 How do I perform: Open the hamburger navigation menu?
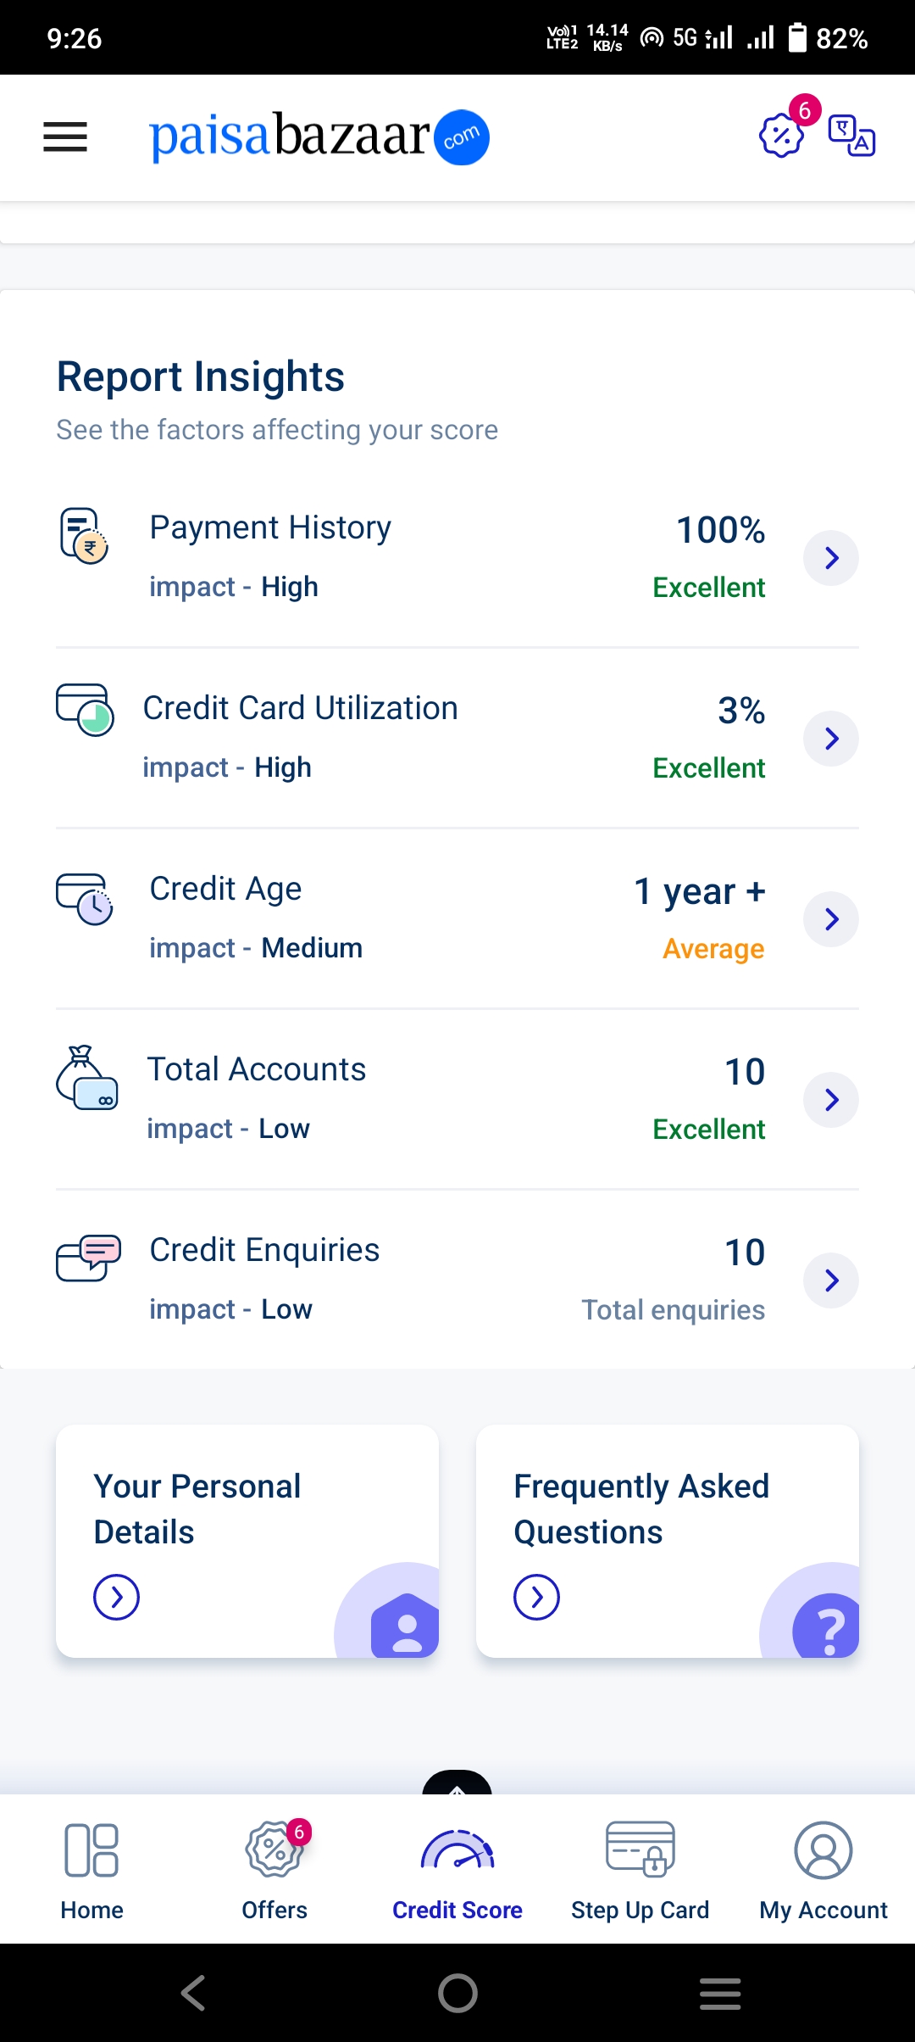tap(65, 137)
